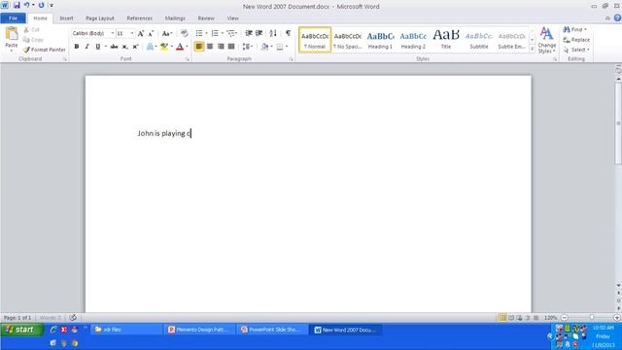Click the Windows Start button
The width and height of the screenshot is (622, 350).
[21, 330]
